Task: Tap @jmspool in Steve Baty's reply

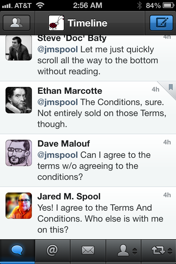Action: (57, 50)
